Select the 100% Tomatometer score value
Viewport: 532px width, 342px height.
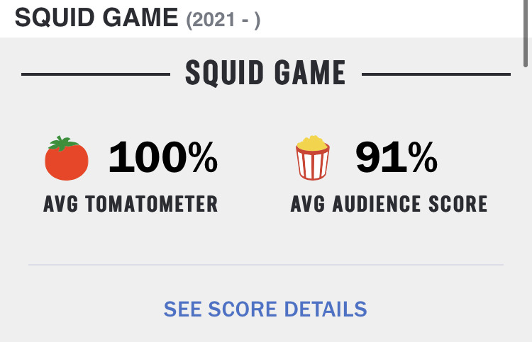(162, 158)
